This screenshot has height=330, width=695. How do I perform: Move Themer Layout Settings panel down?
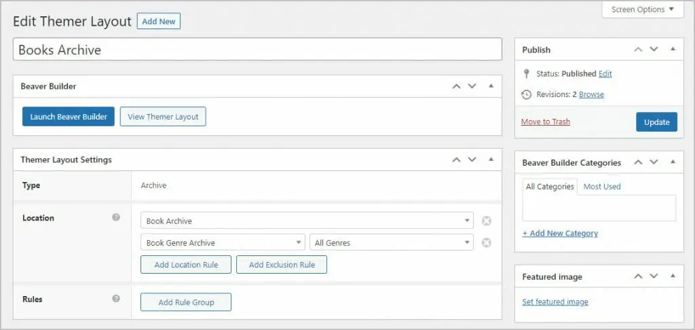click(472, 160)
